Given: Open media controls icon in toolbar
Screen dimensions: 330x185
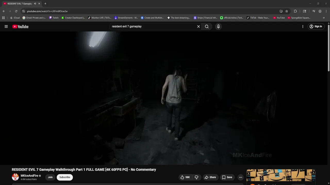Looking at the screenshot, I should 314,11.
